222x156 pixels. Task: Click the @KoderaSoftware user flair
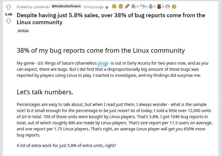tap(66, 6)
